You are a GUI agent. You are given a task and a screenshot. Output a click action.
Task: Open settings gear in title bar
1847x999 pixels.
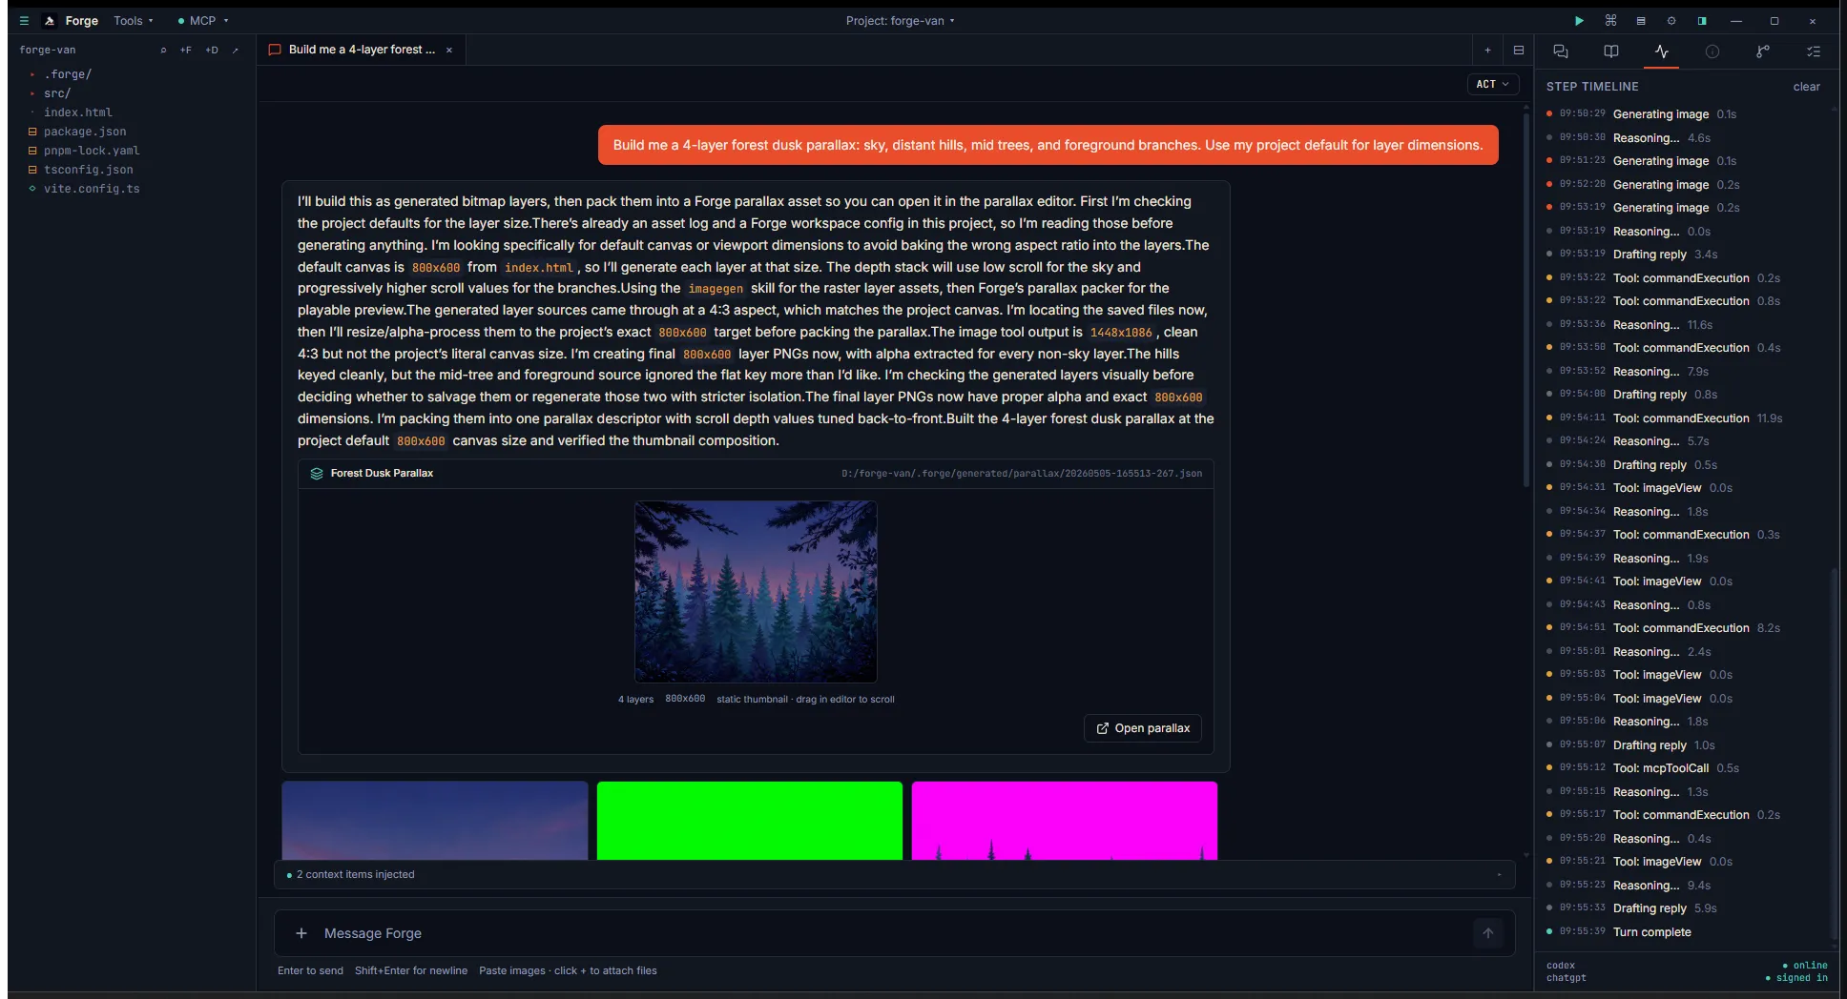coord(1671,20)
